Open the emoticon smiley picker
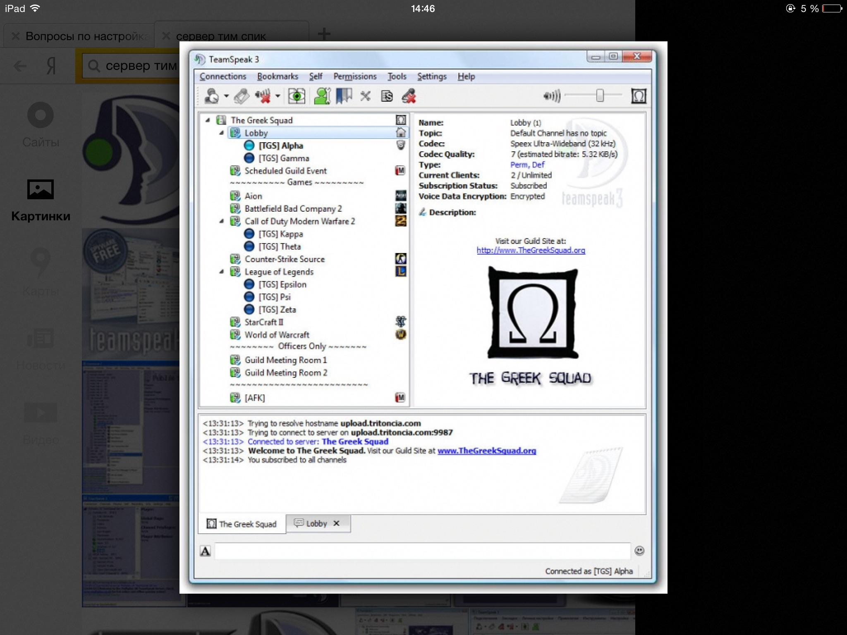847x635 pixels. click(639, 551)
